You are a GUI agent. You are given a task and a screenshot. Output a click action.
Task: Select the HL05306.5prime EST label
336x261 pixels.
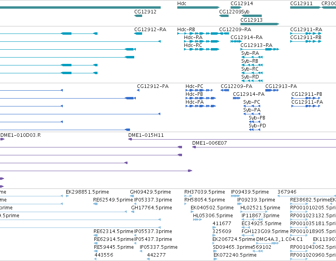click(x=213, y=216)
